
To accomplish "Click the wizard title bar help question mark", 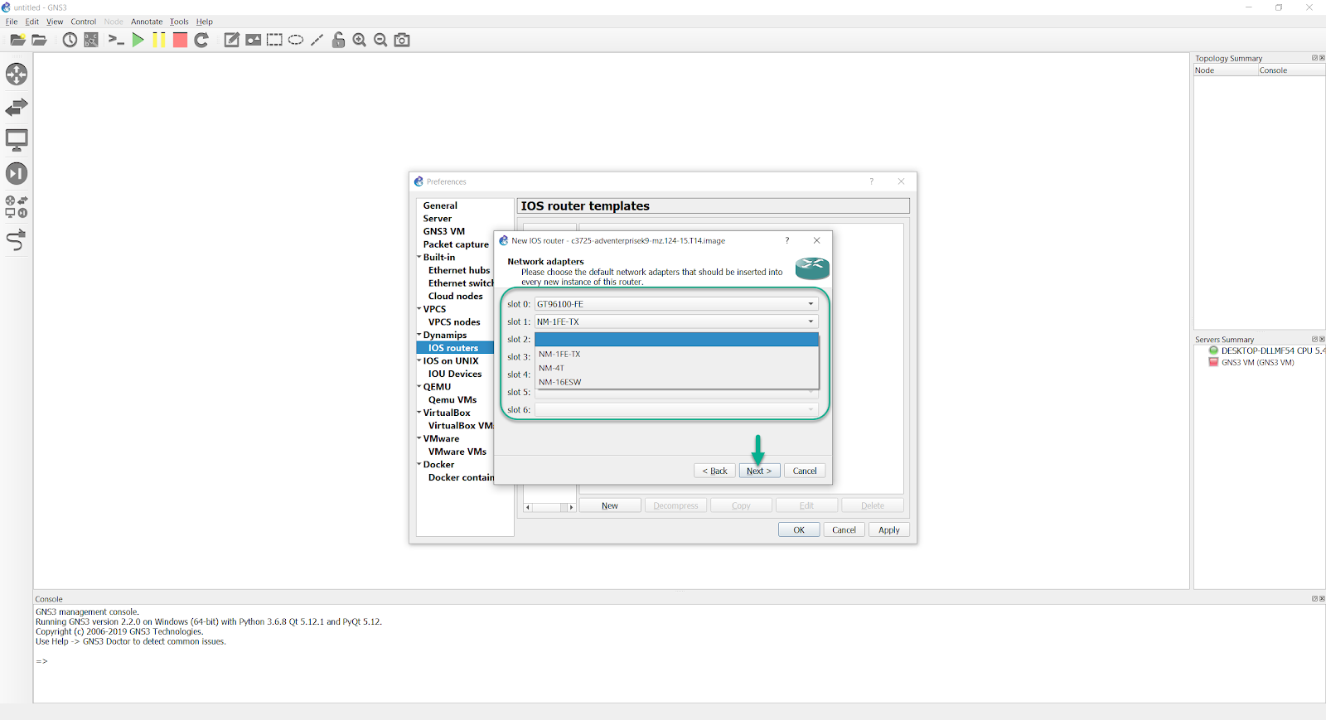I will point(787,240).
